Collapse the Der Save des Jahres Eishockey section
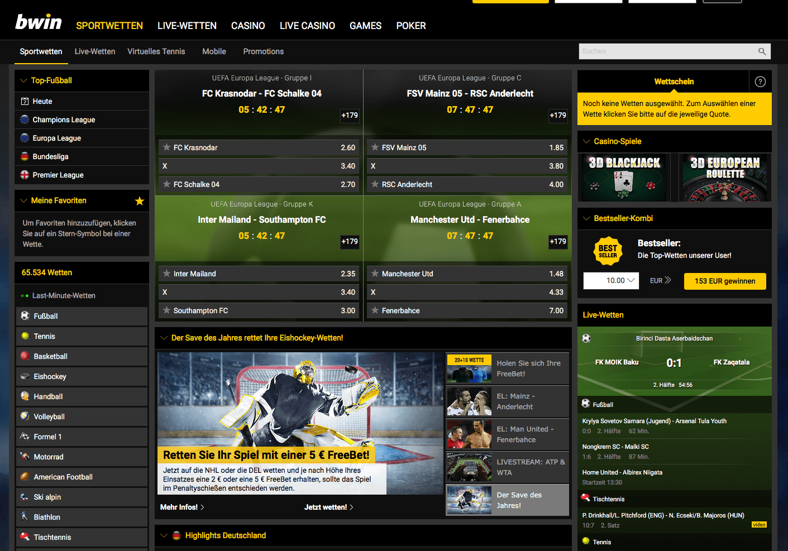 click(x=164, y=338)
